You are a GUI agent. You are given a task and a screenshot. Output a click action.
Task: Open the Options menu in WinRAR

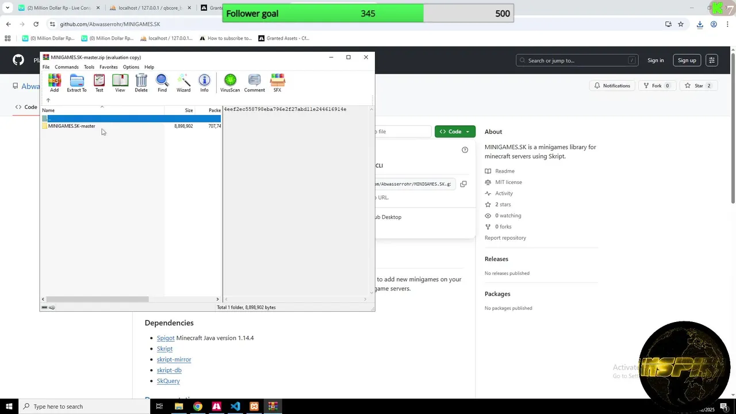click(131, 67)
